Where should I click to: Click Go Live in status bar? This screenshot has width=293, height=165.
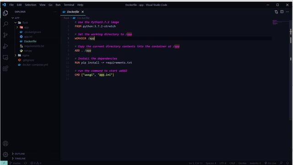[x=270, y=163]
